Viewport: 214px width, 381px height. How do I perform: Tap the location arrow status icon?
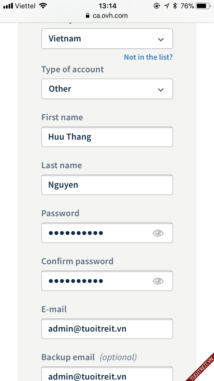[x=167, y=6]
